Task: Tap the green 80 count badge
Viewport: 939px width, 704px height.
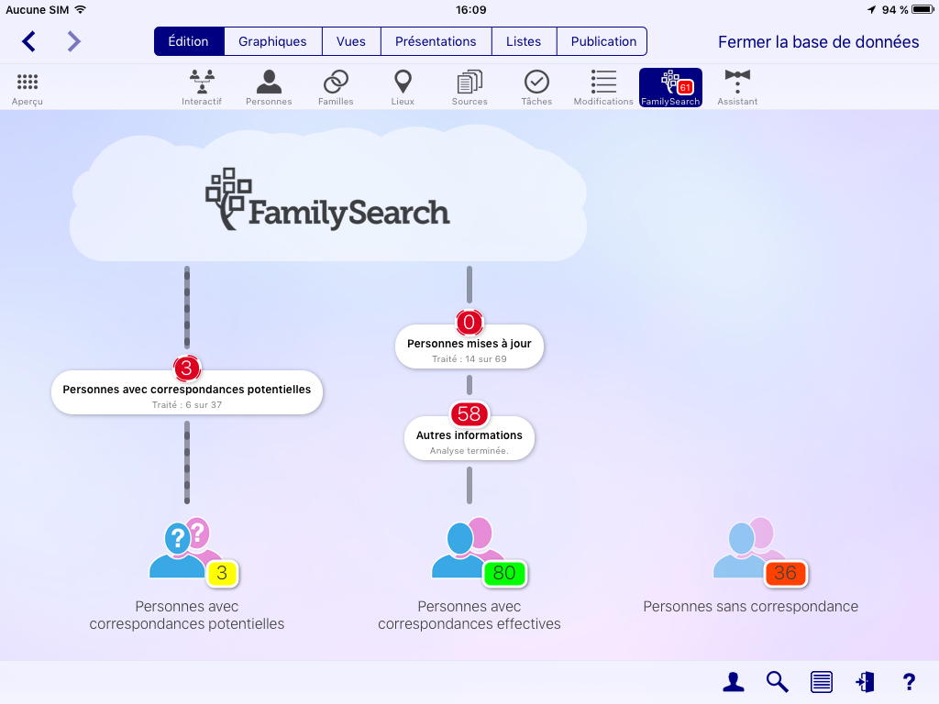Action: pyautogui.click(x=504, y=573)
